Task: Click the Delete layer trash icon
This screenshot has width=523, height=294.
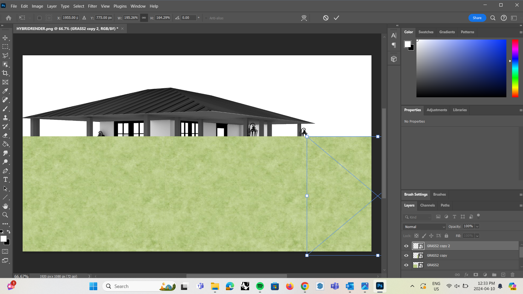Action: 512,275
